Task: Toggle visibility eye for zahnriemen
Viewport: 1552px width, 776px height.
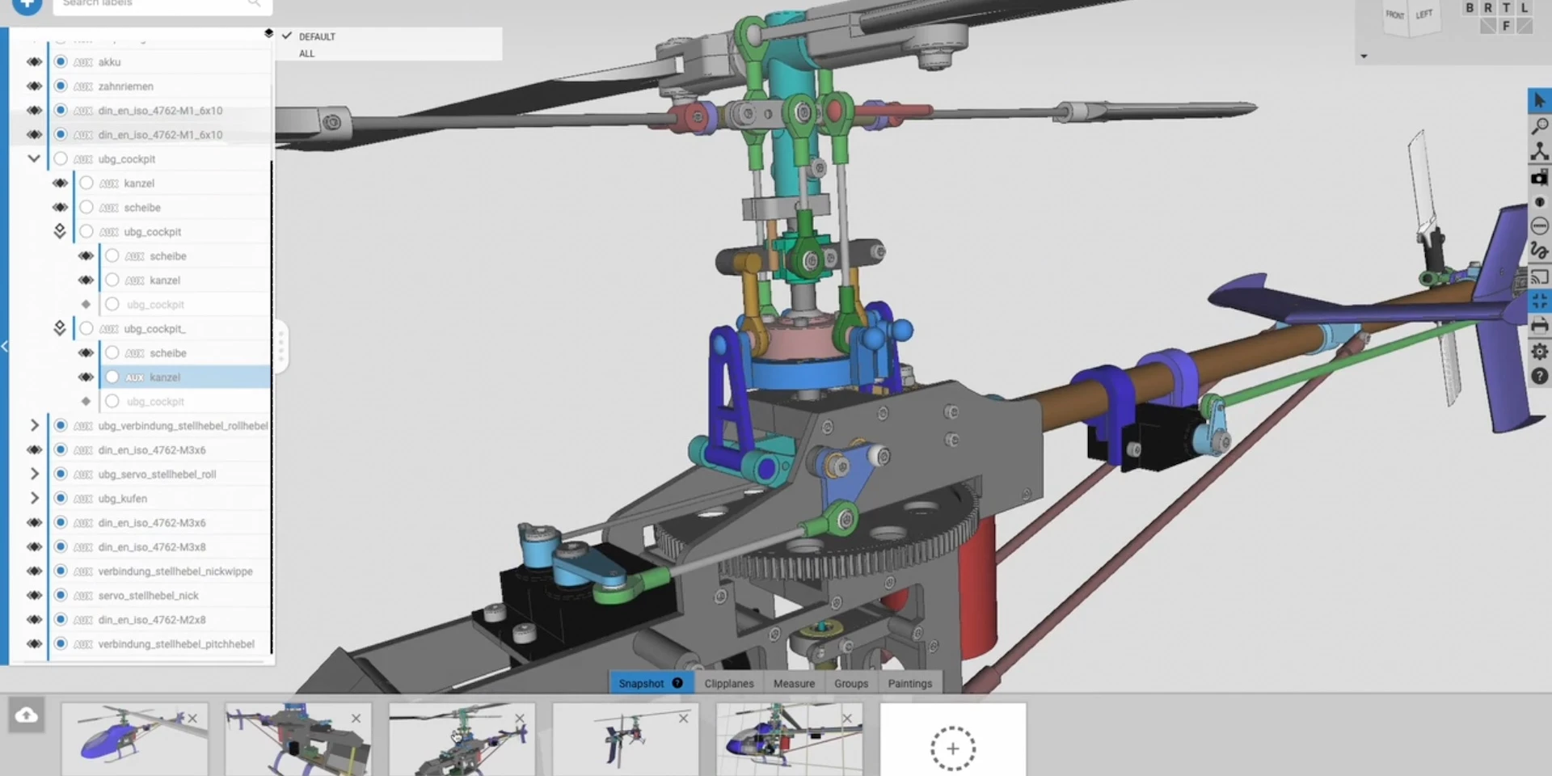Action: [x=34, y=86]
